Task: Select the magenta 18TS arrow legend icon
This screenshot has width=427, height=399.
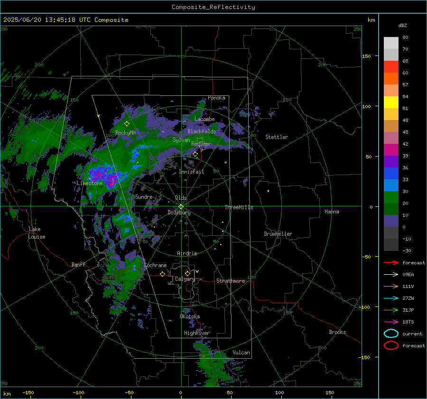Action: [x=391, y=322]
